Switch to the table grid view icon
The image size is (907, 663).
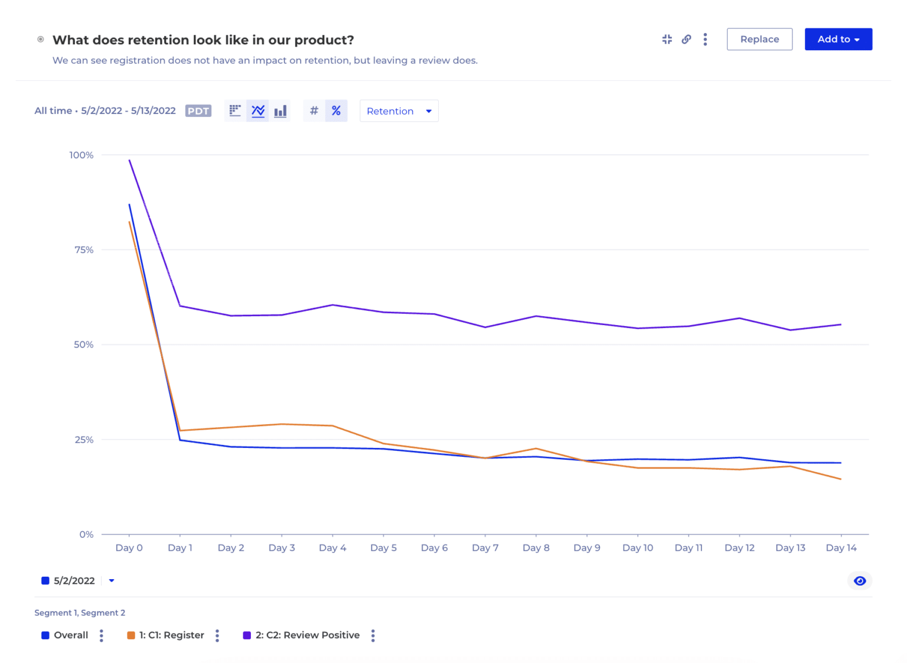[235, 111]
